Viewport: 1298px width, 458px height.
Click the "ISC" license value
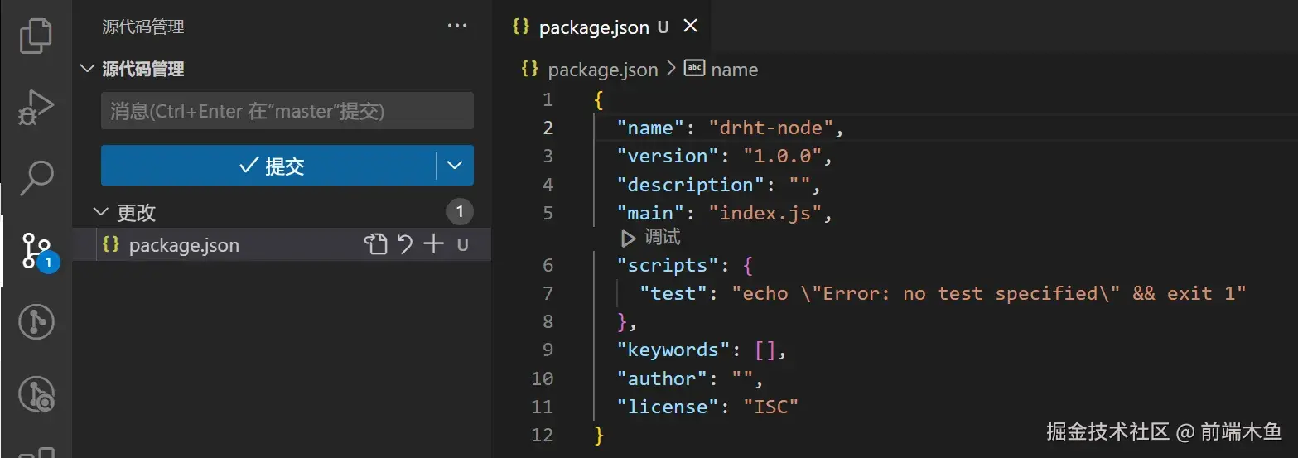(x=770, y=407)
